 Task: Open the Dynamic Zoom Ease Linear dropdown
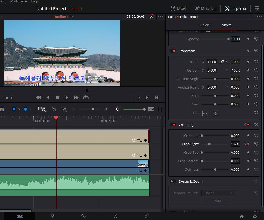click(x=218, y=193)
